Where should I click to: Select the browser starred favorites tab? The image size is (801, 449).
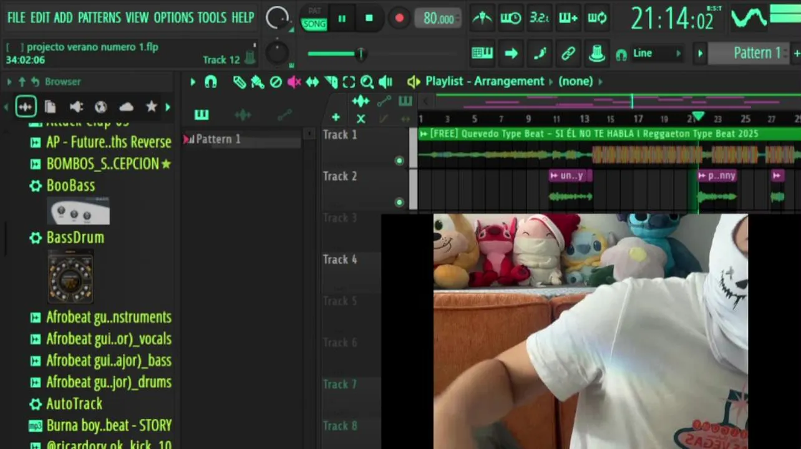[x=151, y=107]
